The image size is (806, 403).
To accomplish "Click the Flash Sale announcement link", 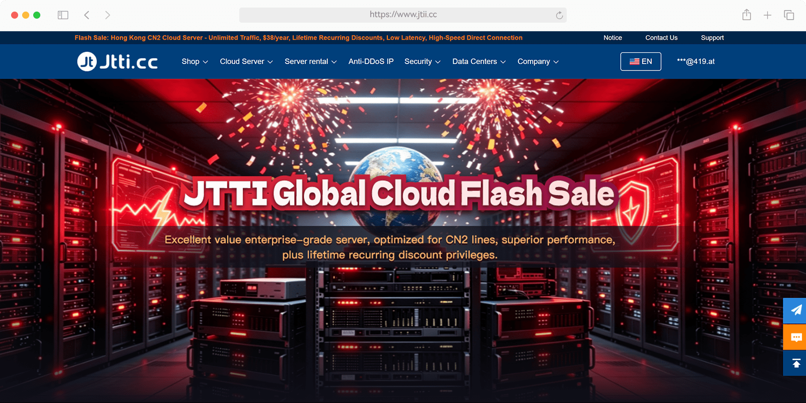I will pyautogui.click(x=298, y=38).
